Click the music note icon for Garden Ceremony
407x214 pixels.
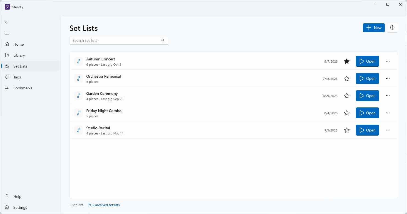click(79, 96)
